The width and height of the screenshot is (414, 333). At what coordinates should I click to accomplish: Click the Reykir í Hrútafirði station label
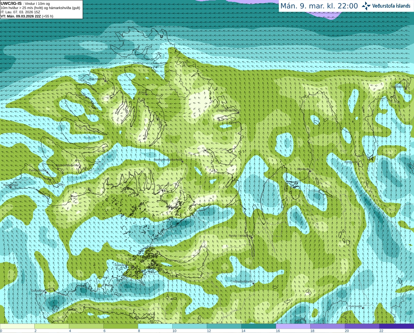pos(240,236)
